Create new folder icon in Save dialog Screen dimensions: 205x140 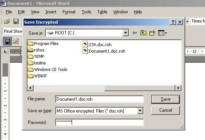click(152, 33)
